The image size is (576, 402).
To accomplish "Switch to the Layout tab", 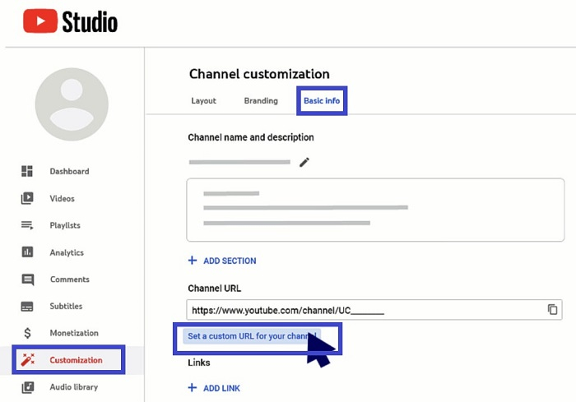I will click(203, 101).
